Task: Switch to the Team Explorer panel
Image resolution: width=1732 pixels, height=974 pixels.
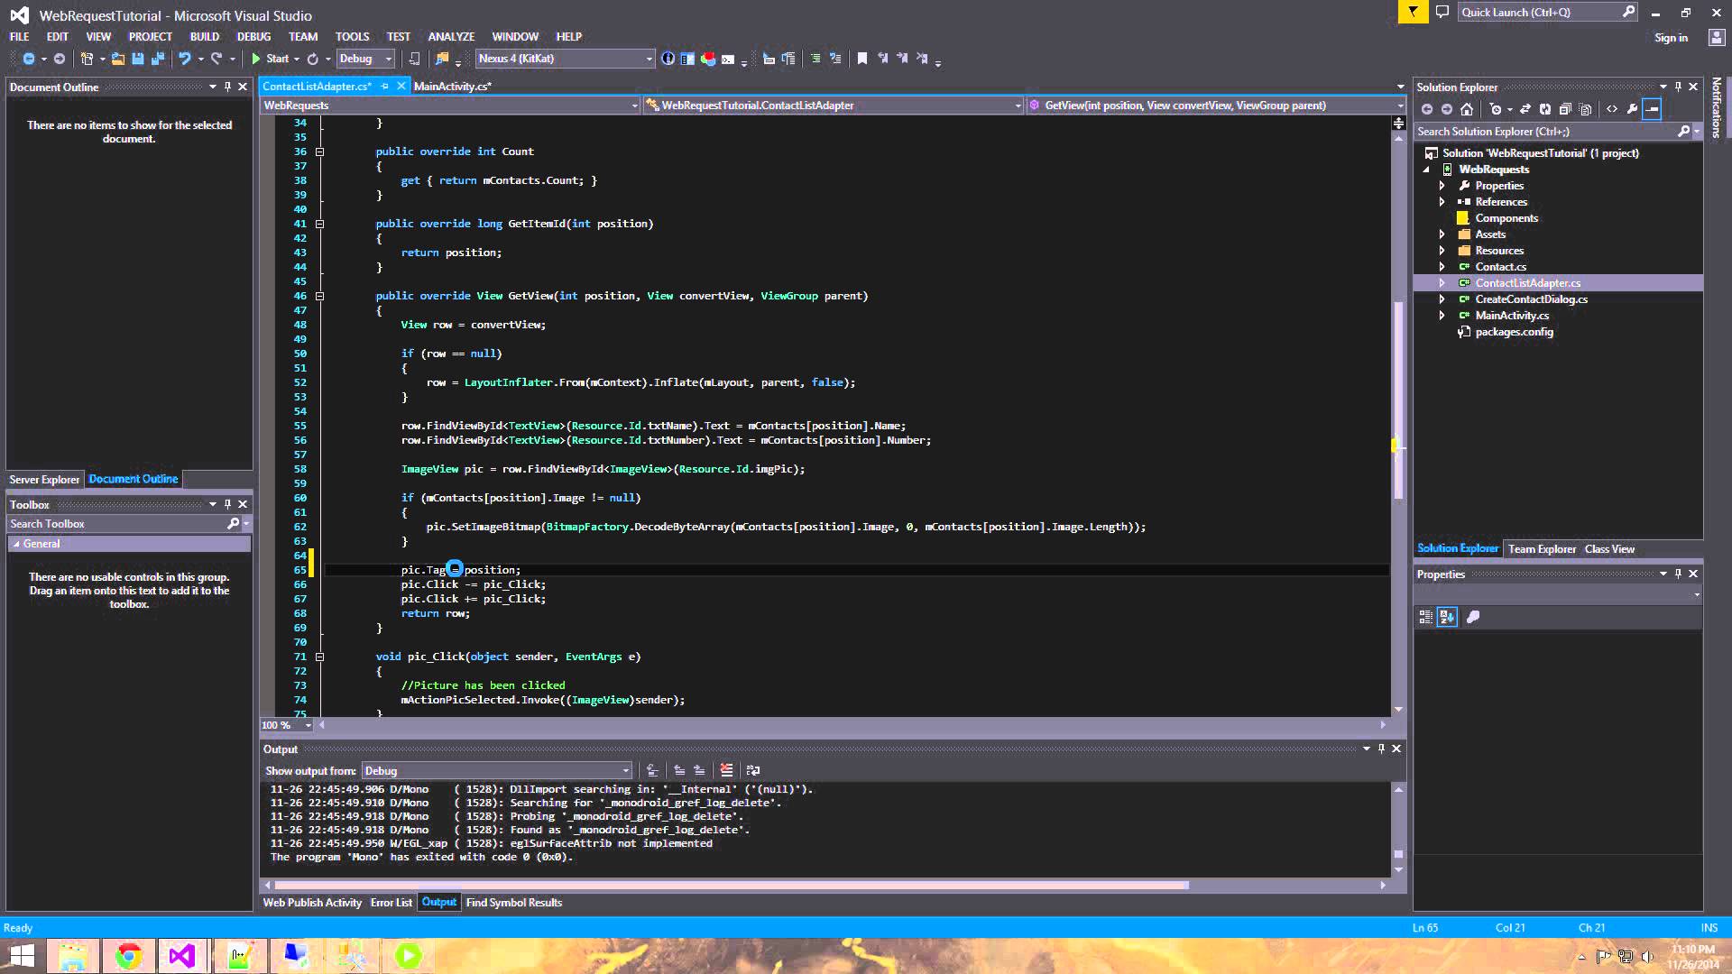Action: 1542,548
